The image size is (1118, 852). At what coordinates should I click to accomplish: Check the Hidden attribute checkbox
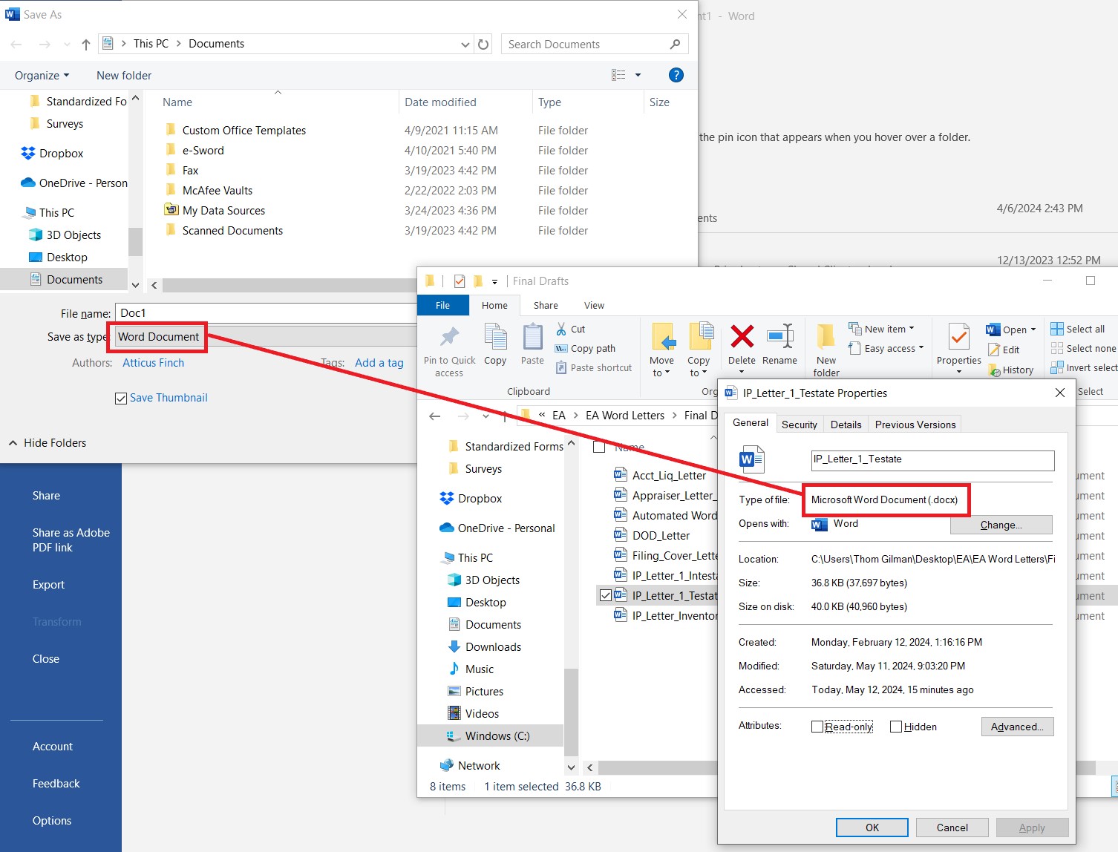[896, 727]
